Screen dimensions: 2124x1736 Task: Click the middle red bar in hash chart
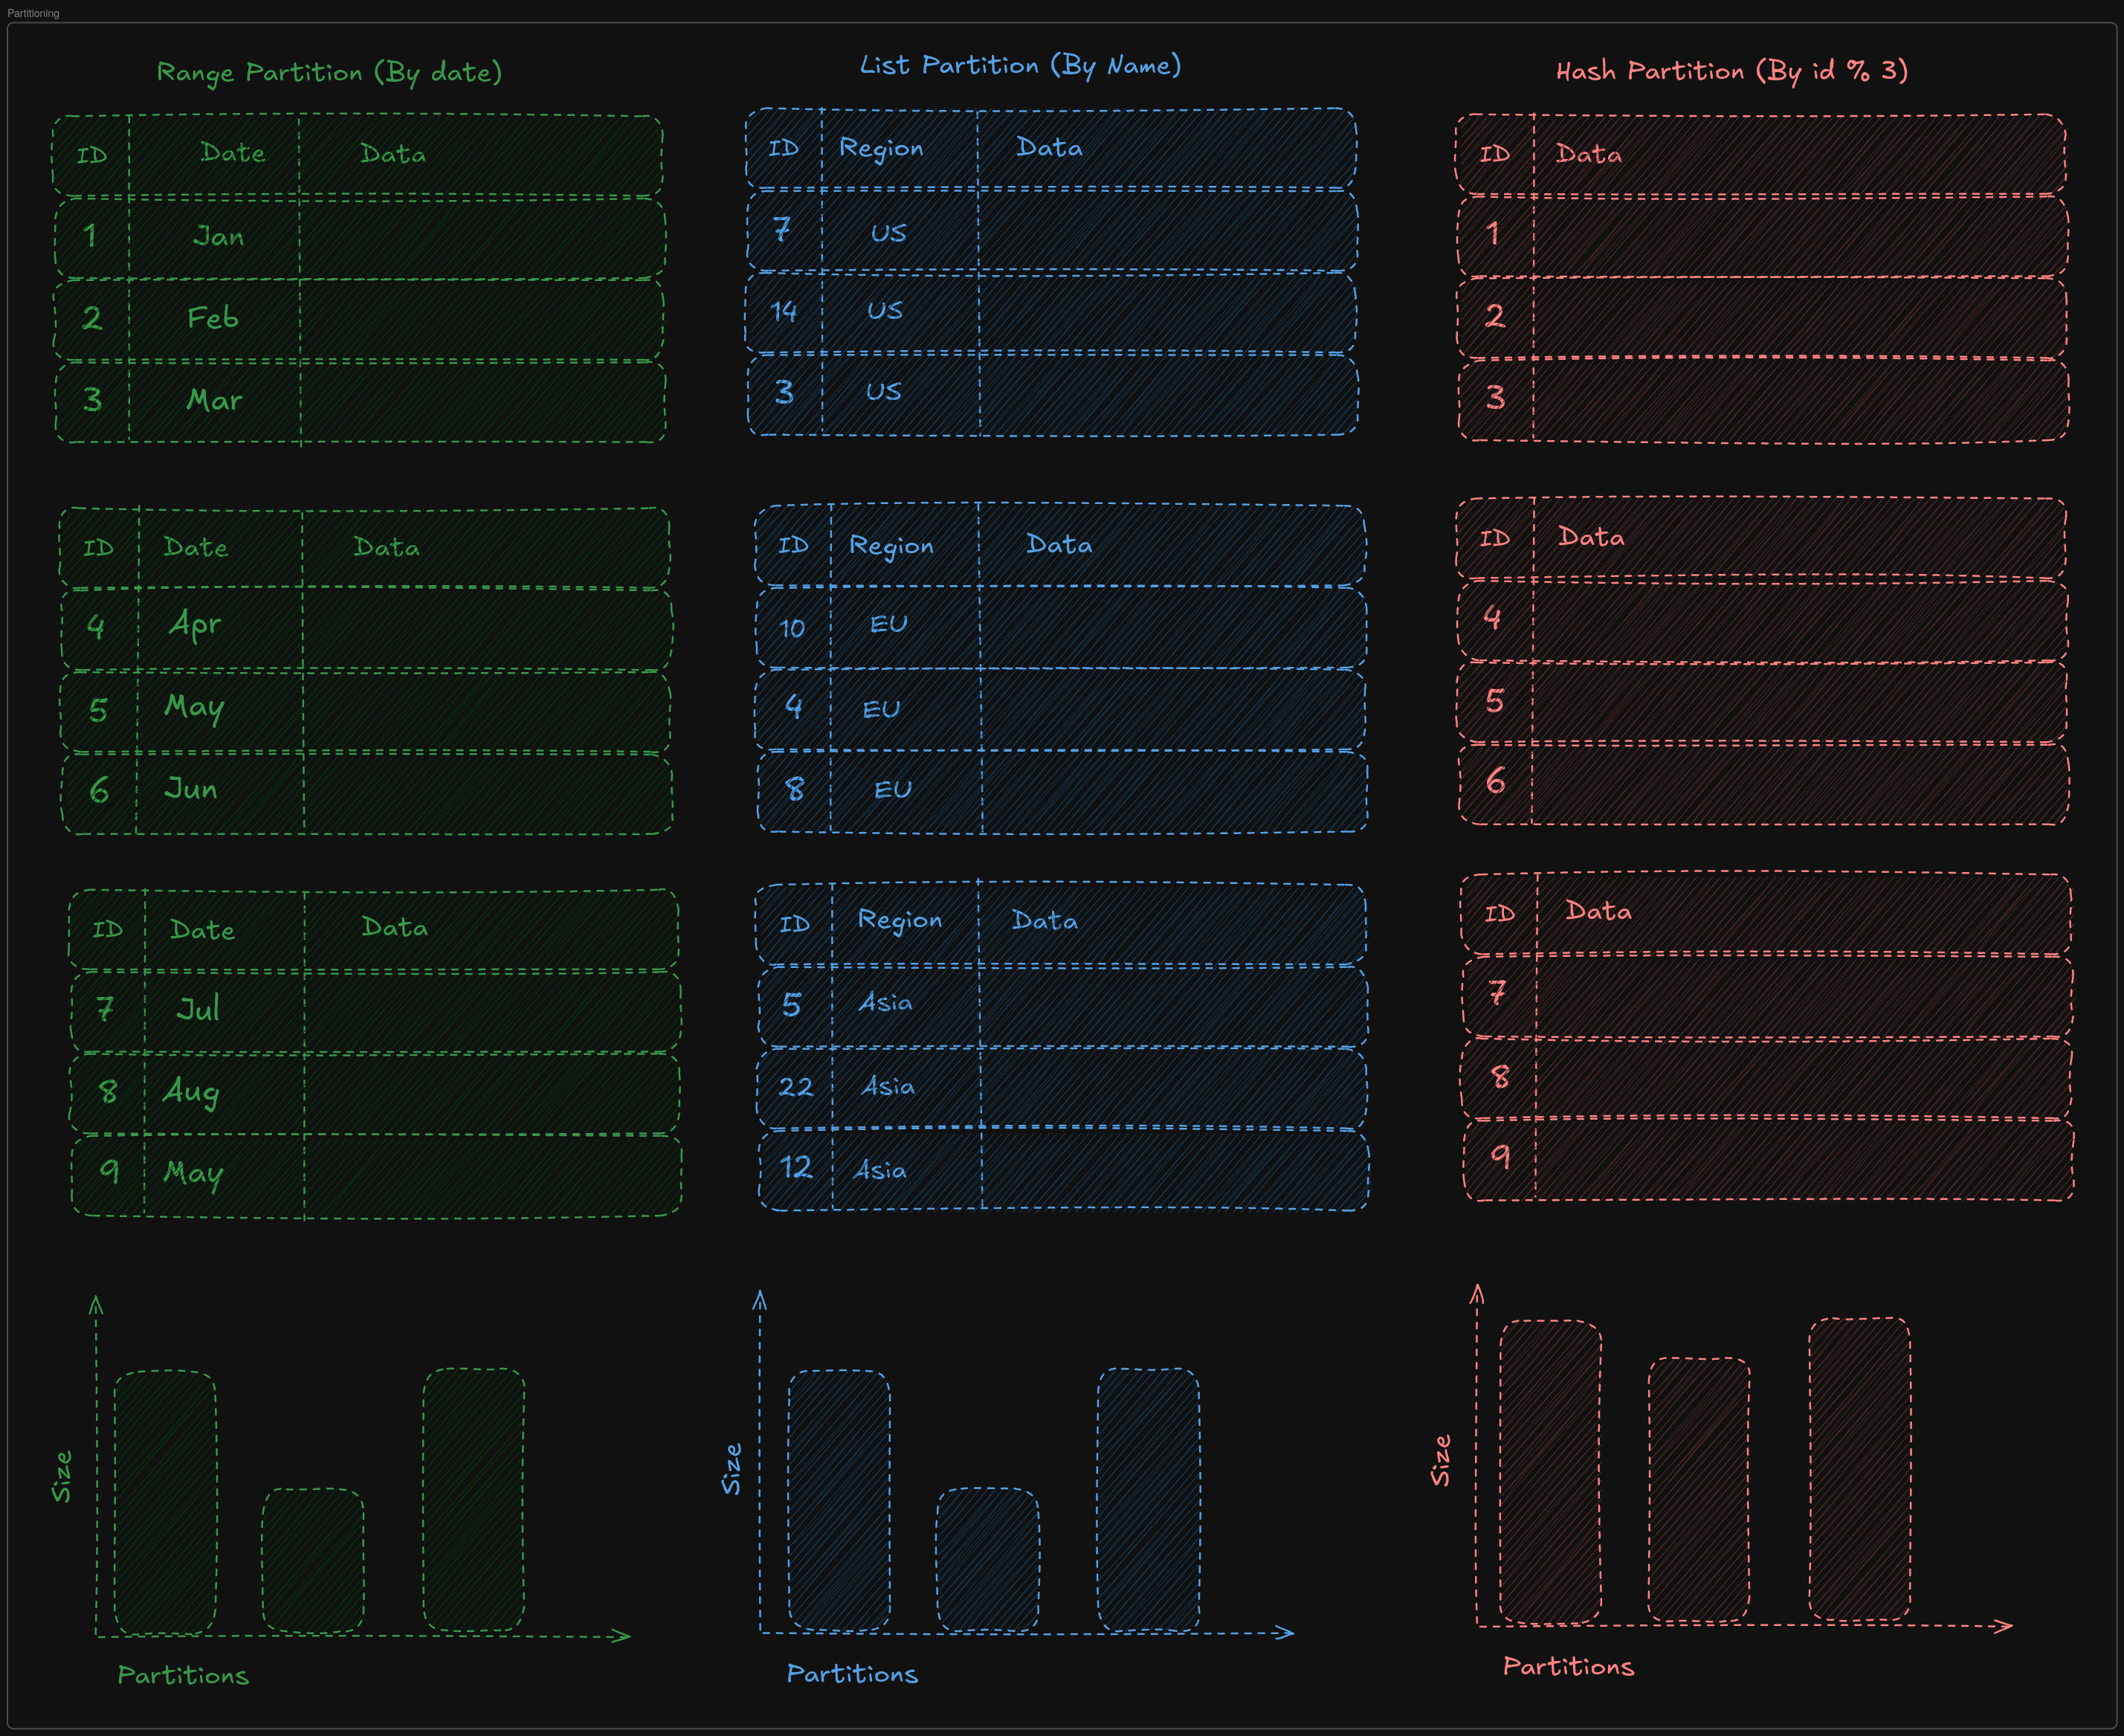point(1699,1489)
